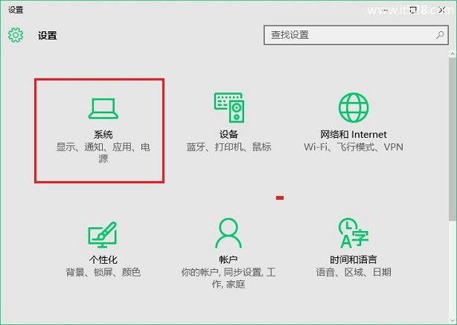The height and width of the screenshot is (325, 457).
Task: Open the 帐户 person icon
Action: [x=228, y=233]
